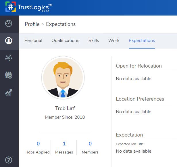Click the Expectations breadcrumb text
The image size is (177, 167).
(61, 24)
